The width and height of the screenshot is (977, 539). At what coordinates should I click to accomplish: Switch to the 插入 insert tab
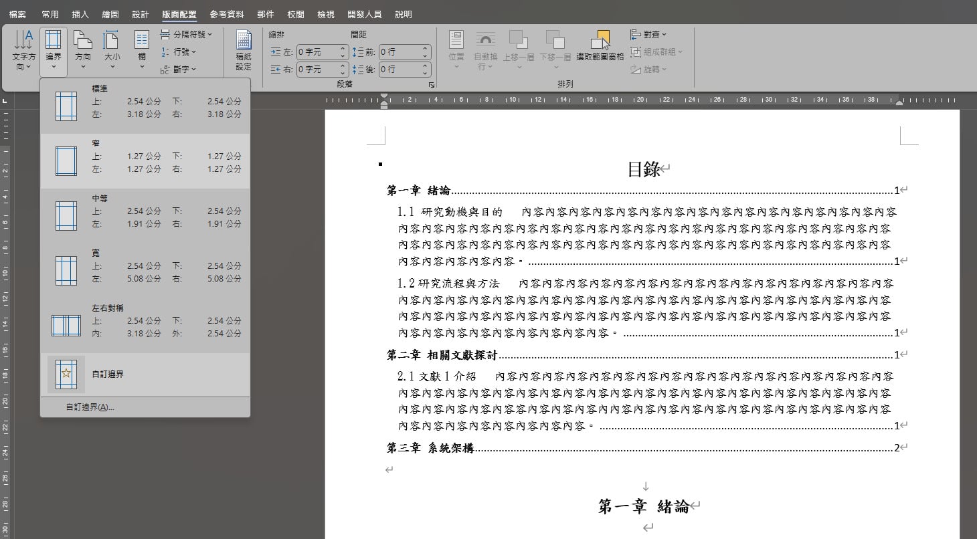[80, 14]
